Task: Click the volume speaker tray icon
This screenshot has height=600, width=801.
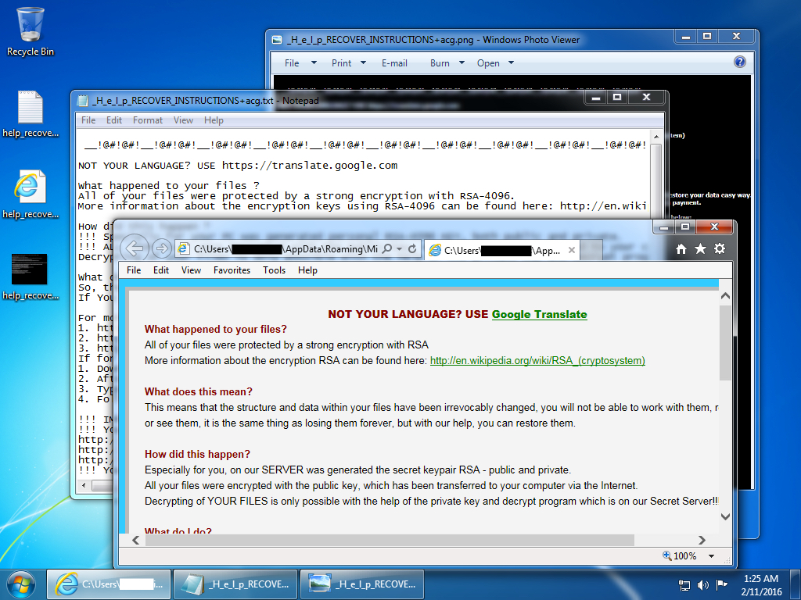Action: tap(702, 584)
